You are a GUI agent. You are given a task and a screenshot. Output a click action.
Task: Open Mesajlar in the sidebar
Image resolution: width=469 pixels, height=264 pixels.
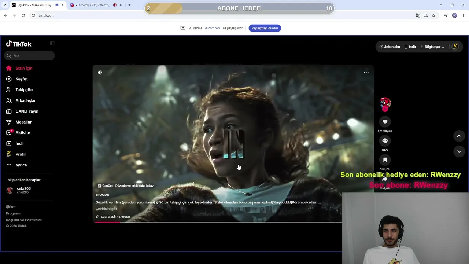(x=19, y=122)
